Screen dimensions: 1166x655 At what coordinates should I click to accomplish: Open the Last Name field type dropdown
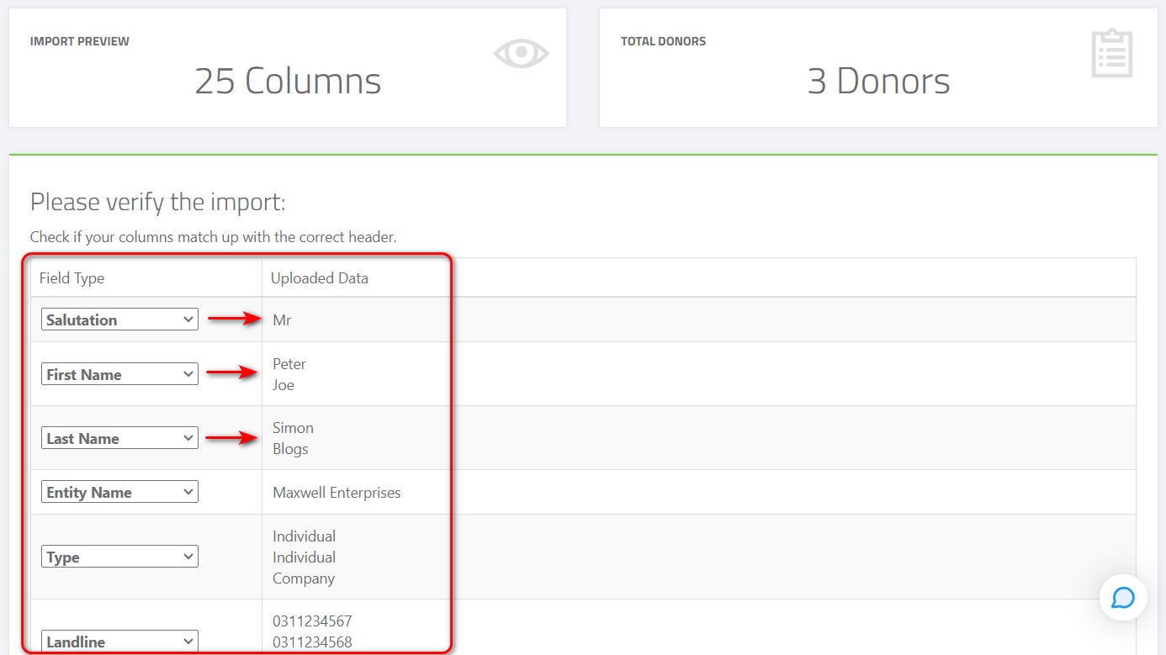coord(119,437)
